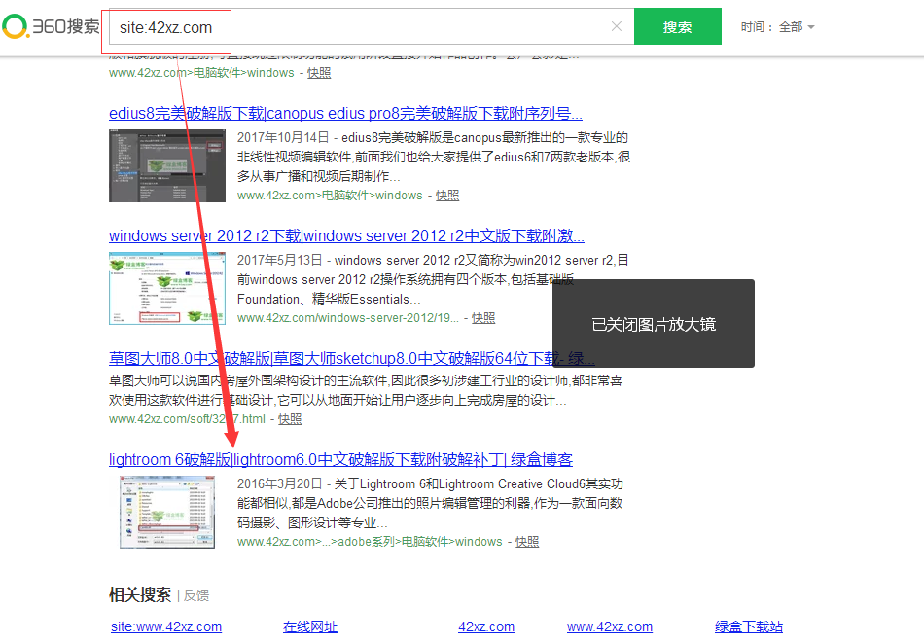The width and height of the screenshot is (924, 644).
Task: Open the 42xz.com related search link
Action: click(x=485, y=626)
